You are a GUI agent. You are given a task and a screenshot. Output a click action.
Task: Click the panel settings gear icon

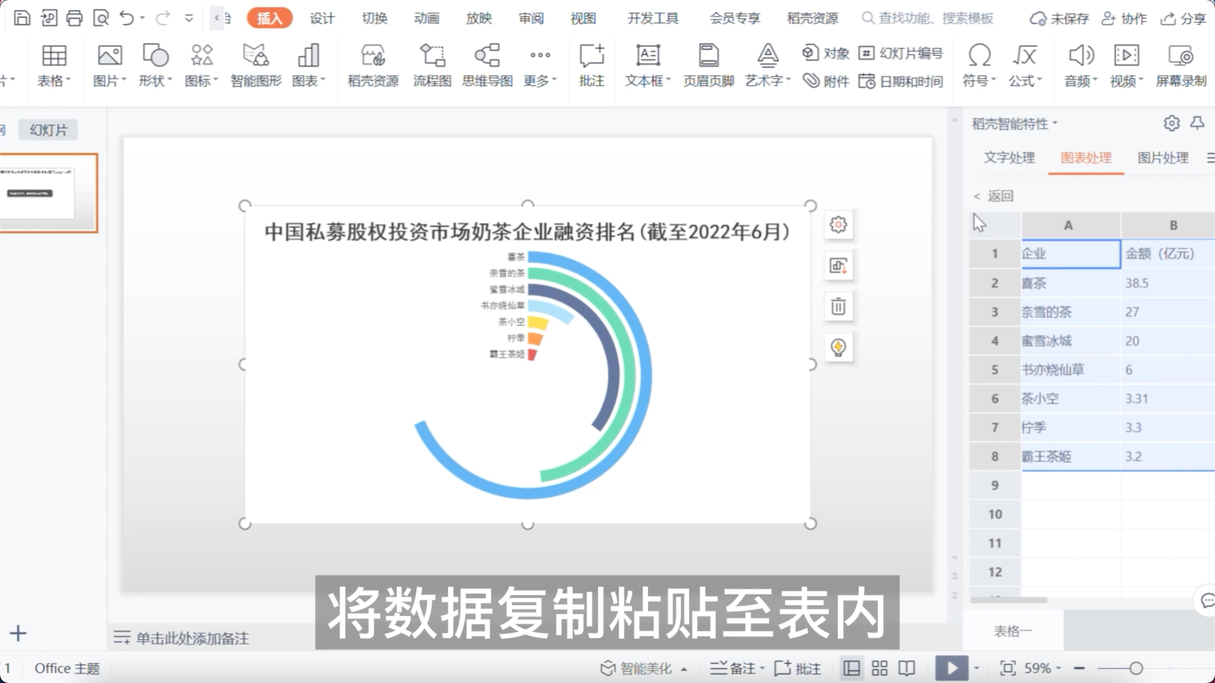click(1172, 124)
